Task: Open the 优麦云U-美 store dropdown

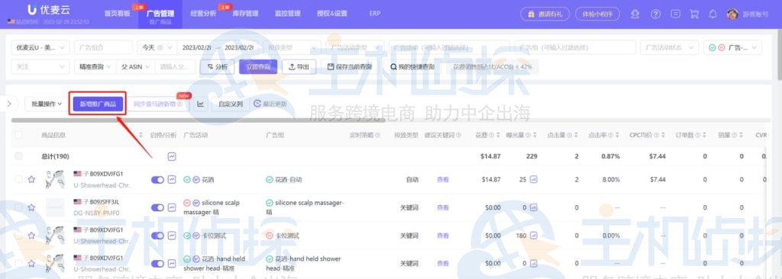Action: pyautogui.click(x=40, y=47)
